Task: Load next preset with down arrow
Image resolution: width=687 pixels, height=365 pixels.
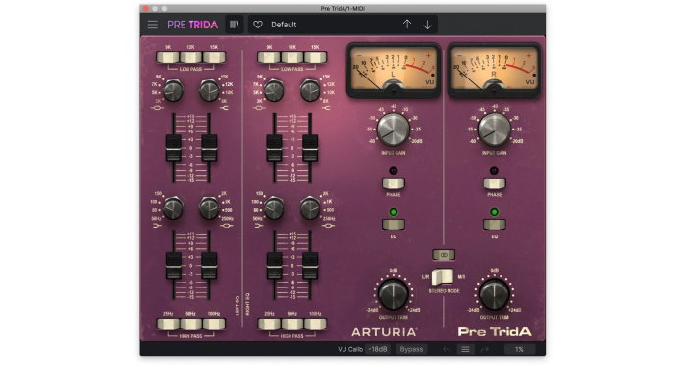Action: [x=427, y=25]
